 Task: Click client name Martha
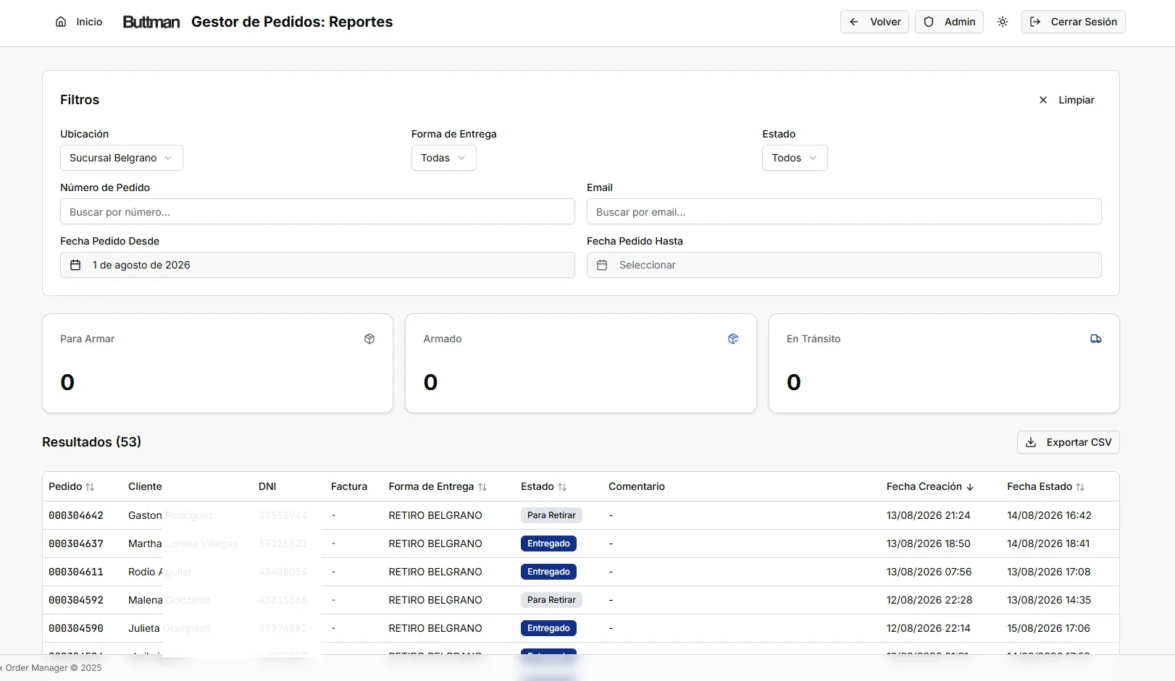pyautogui.click(x=145, y=543)
